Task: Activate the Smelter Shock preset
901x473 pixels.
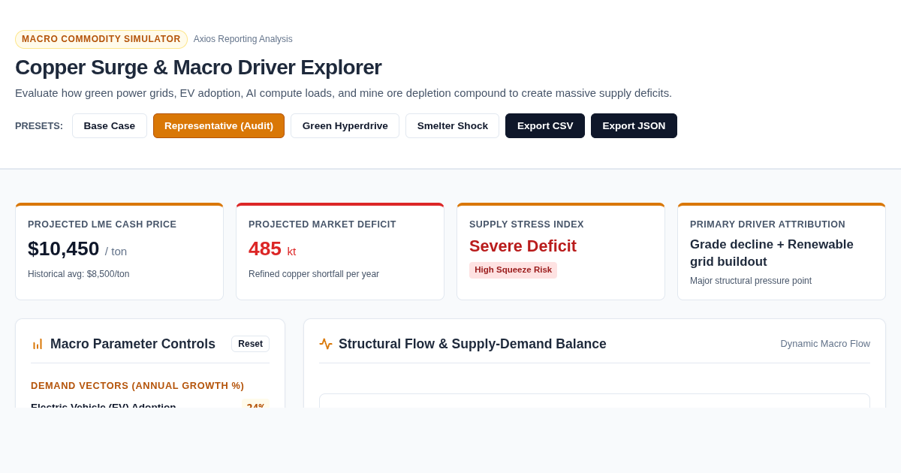Action: click(452, 125)
